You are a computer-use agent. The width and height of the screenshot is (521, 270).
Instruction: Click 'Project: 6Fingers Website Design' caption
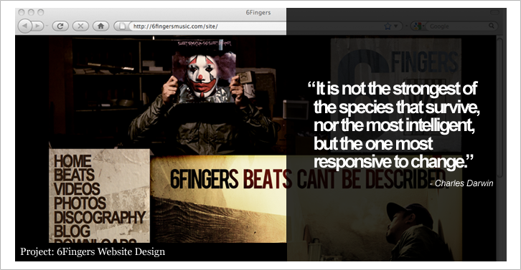[x=93, y=252]
